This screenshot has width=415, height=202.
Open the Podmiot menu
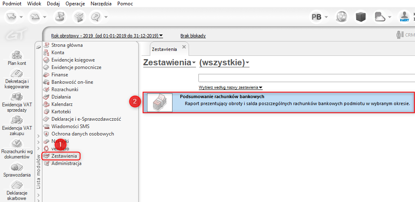(12, 4)
